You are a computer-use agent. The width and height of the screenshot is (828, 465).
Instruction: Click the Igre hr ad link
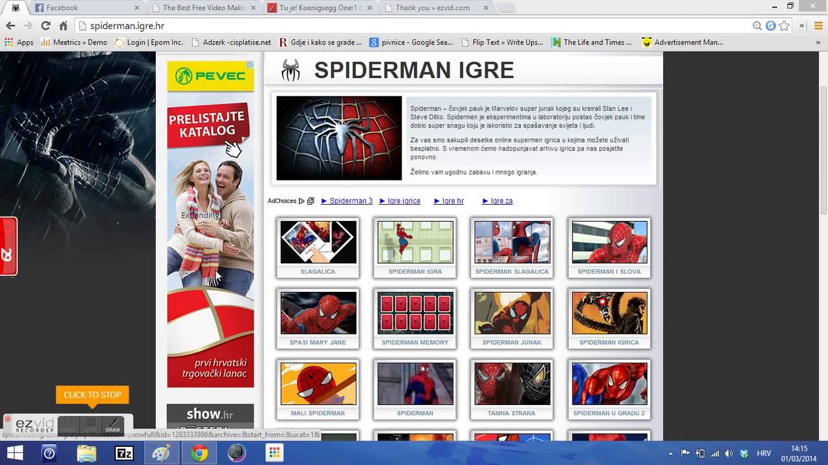448,201
